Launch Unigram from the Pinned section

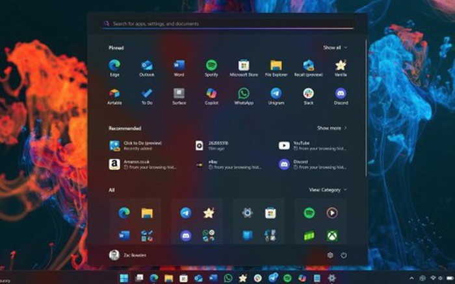click(x=276, y=96)
